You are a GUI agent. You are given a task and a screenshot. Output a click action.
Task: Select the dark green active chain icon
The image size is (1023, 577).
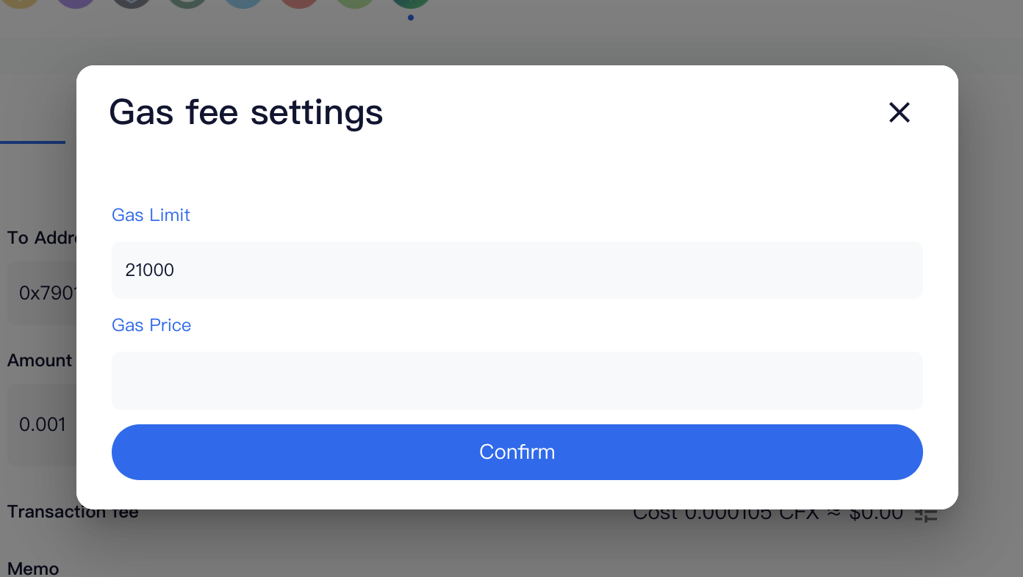click(x=410, y=2)
